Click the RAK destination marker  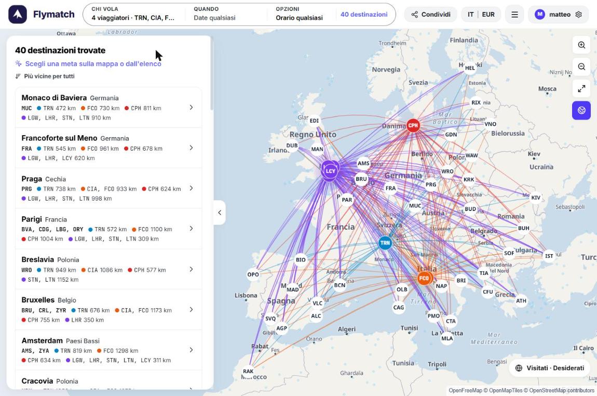(248, 371)
